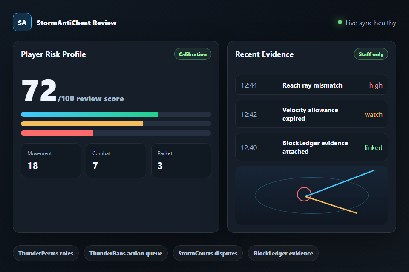
Task: Click the StormAntiCheat Review title
Action: point(76,23)
